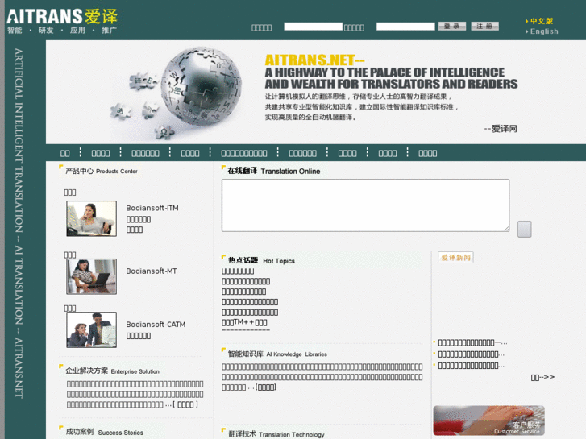
Task: Click the AI Knowledge Libraries heading
Action: 277,354
